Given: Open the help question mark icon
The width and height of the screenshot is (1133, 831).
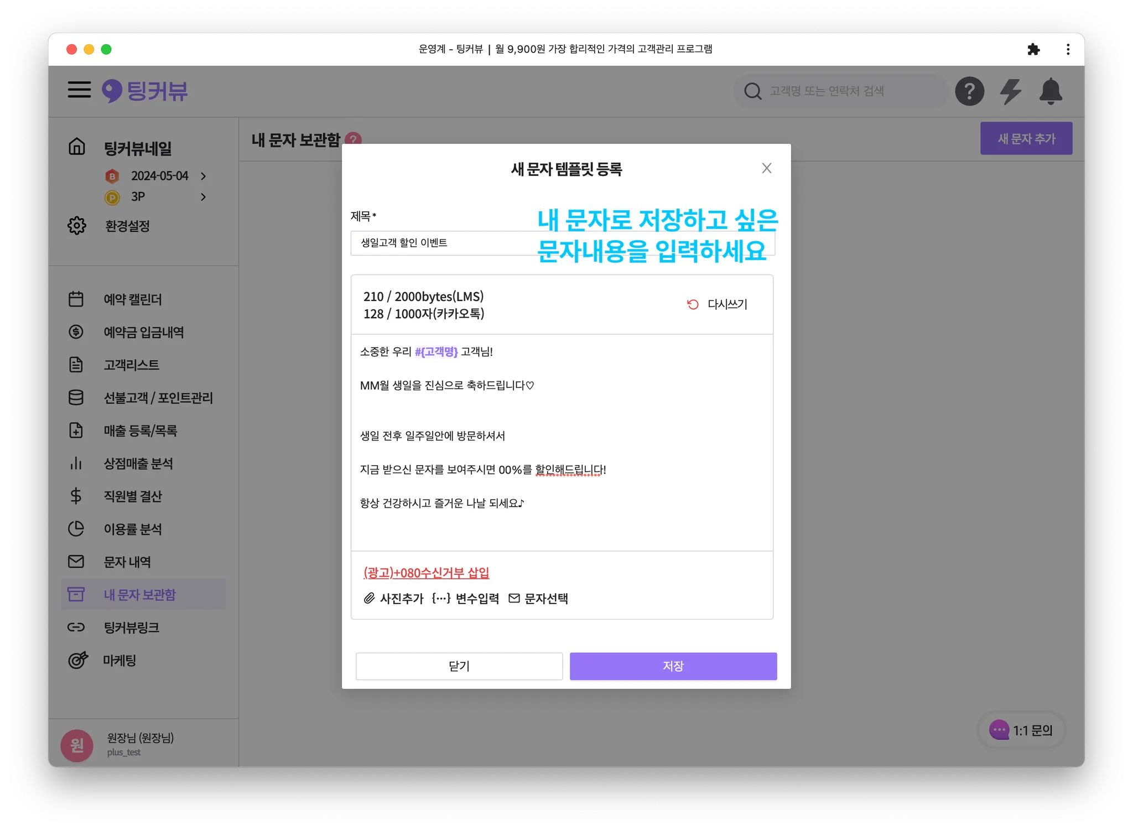Looking at the screenshot, I should (969, 91).
